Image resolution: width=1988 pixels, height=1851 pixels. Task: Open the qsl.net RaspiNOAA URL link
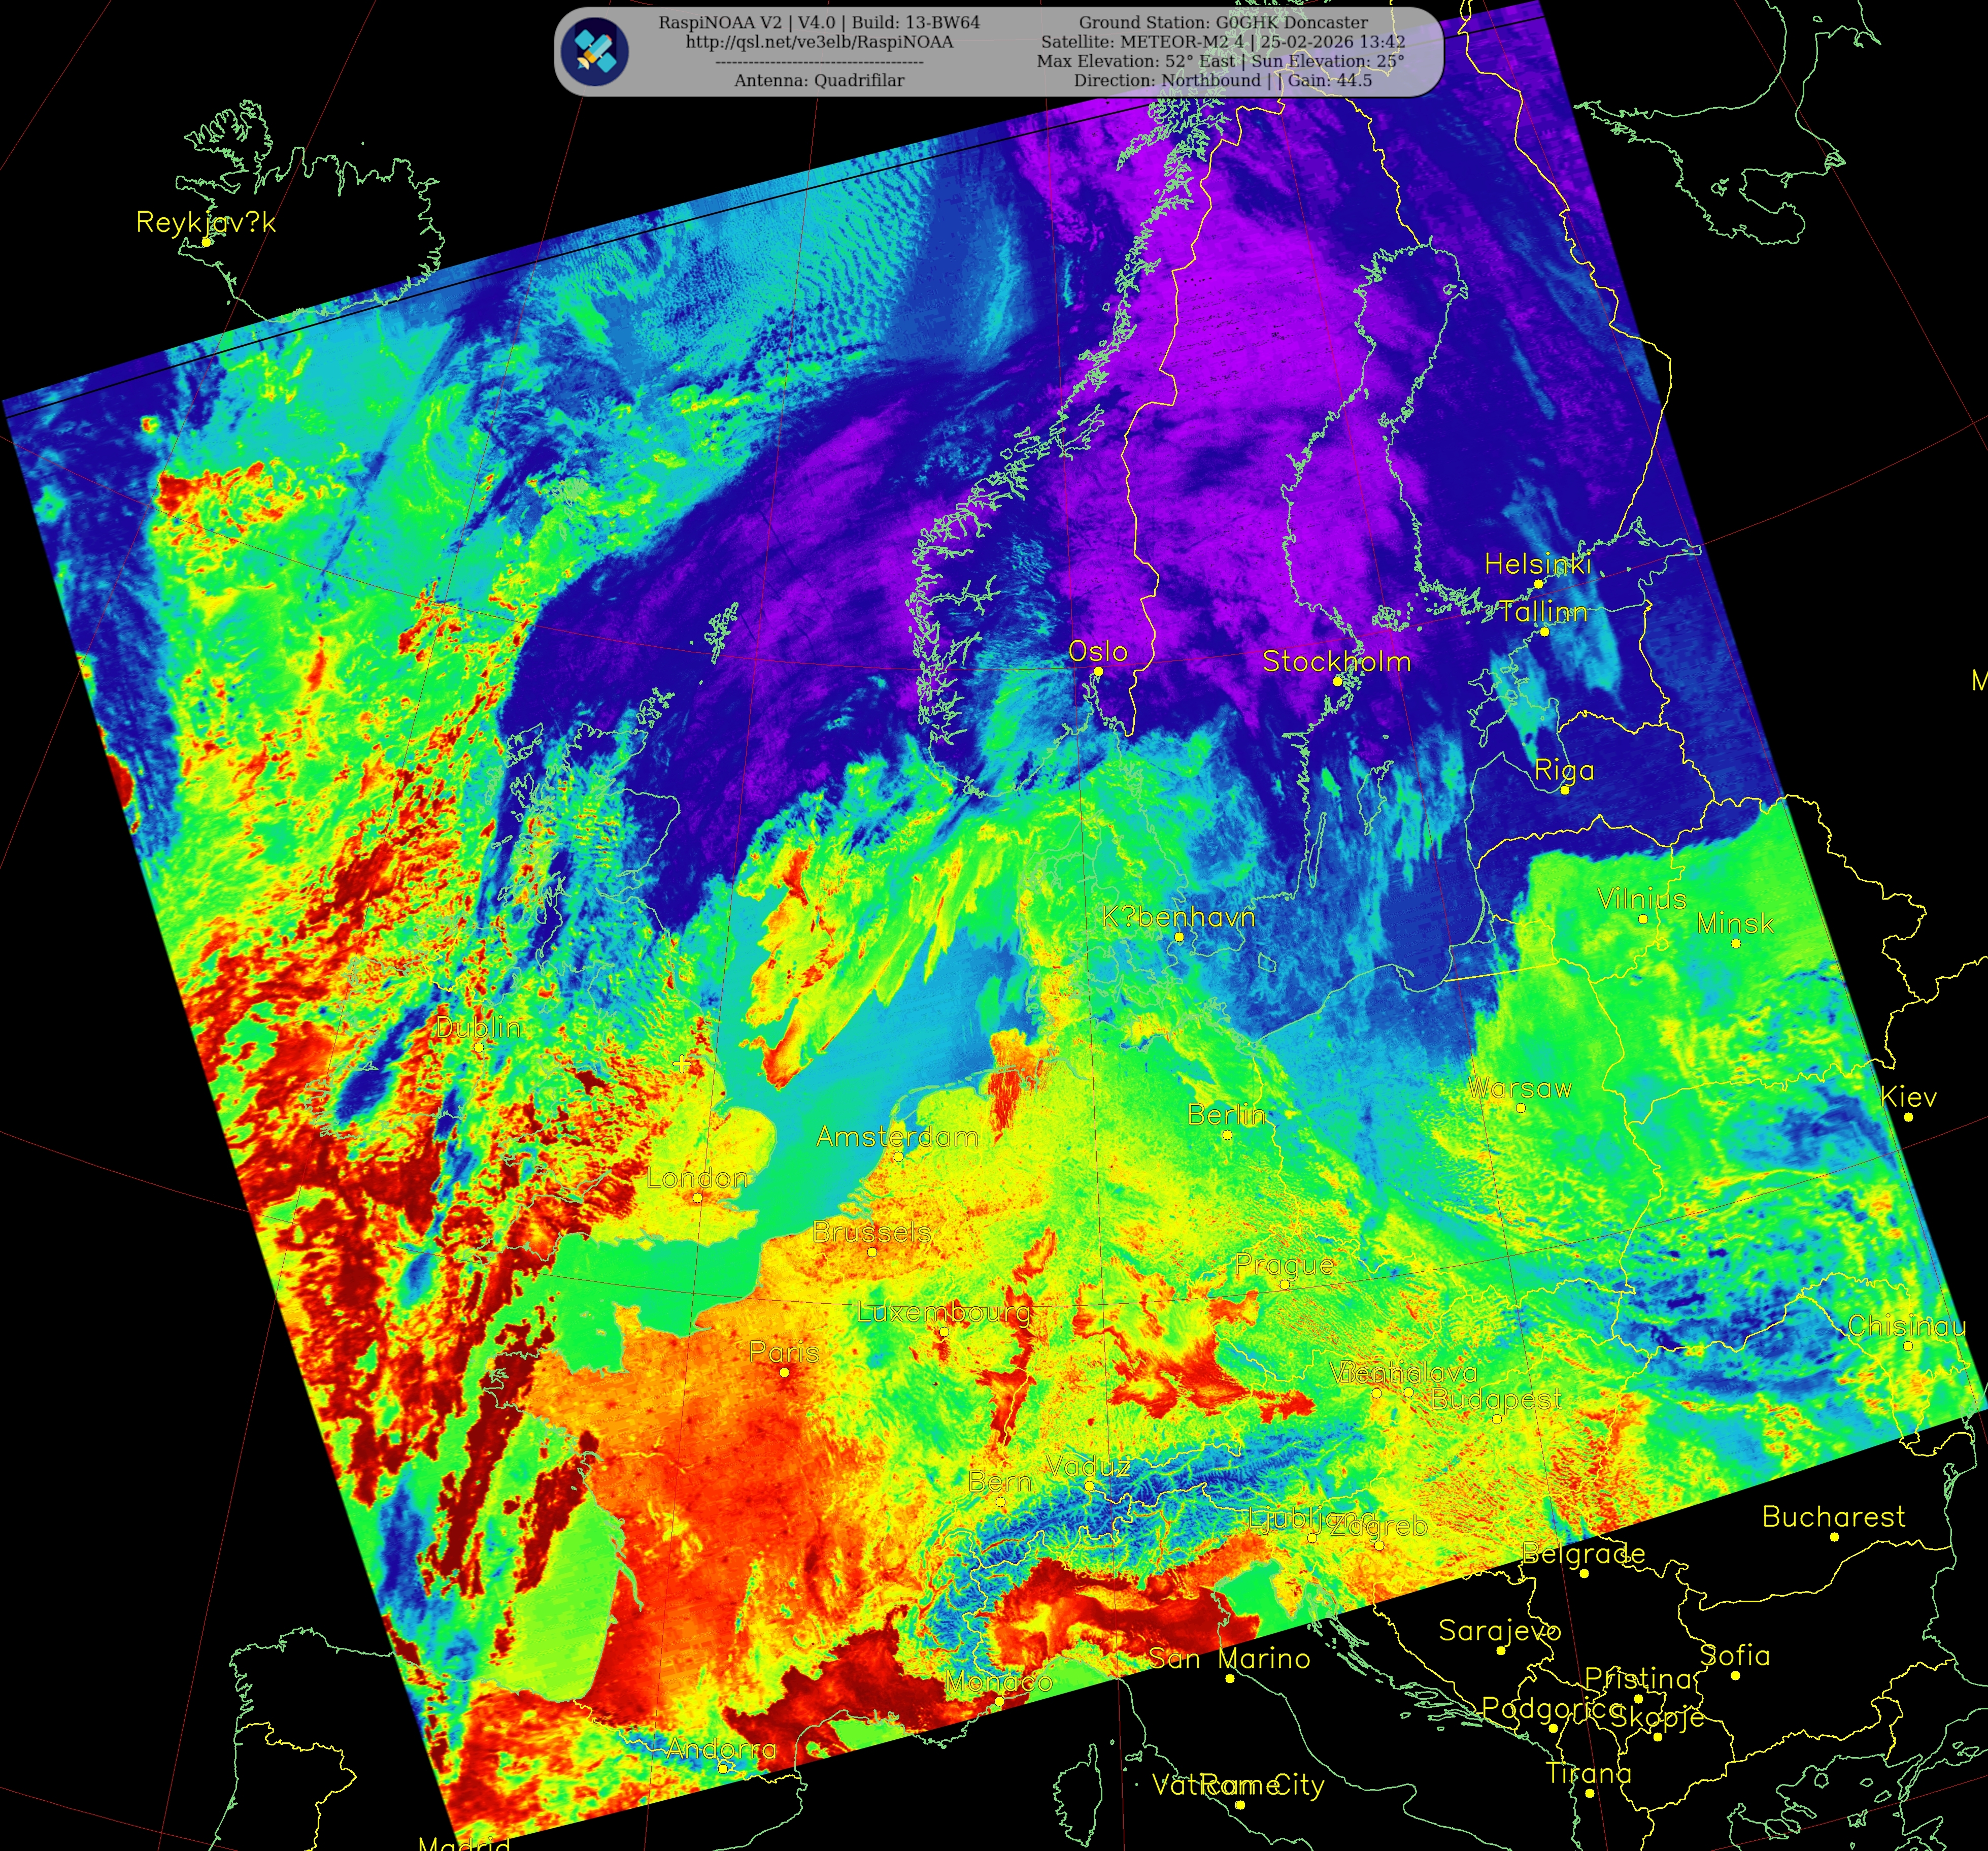click(x=818, y=42)
